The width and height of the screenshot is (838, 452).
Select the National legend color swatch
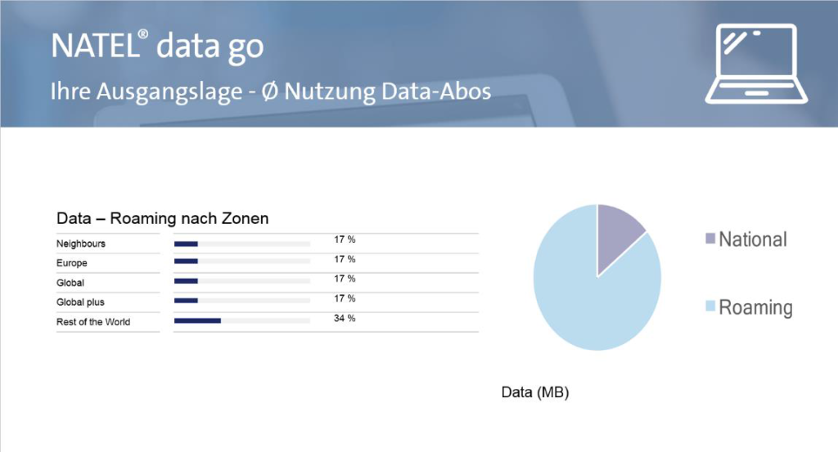(710, 239)
